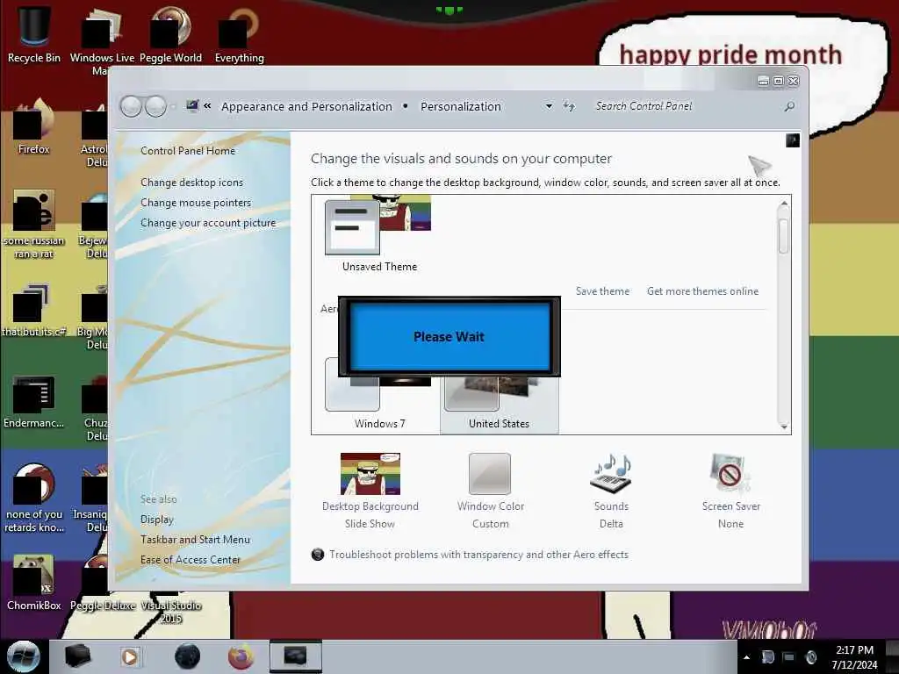Viewport: 899px width, 674px height.
Task: Open the Display link under See also
Action: [156, 520]
